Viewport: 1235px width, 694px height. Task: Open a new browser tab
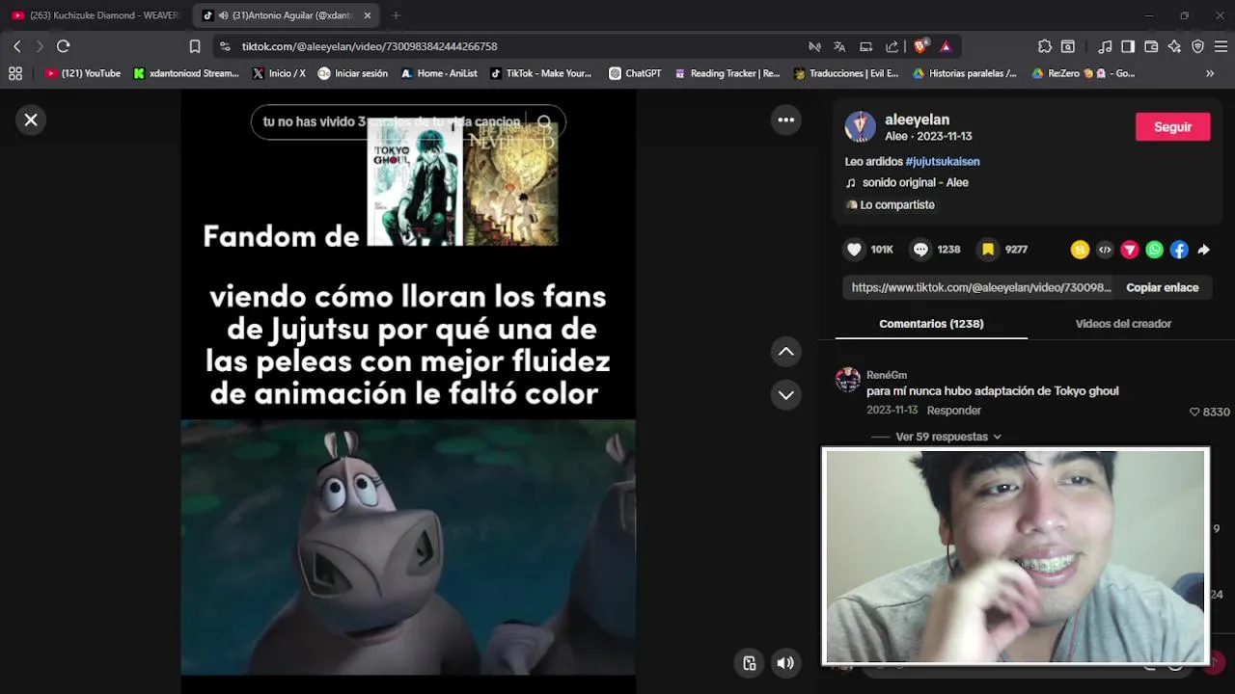click(x=396, y=15)
